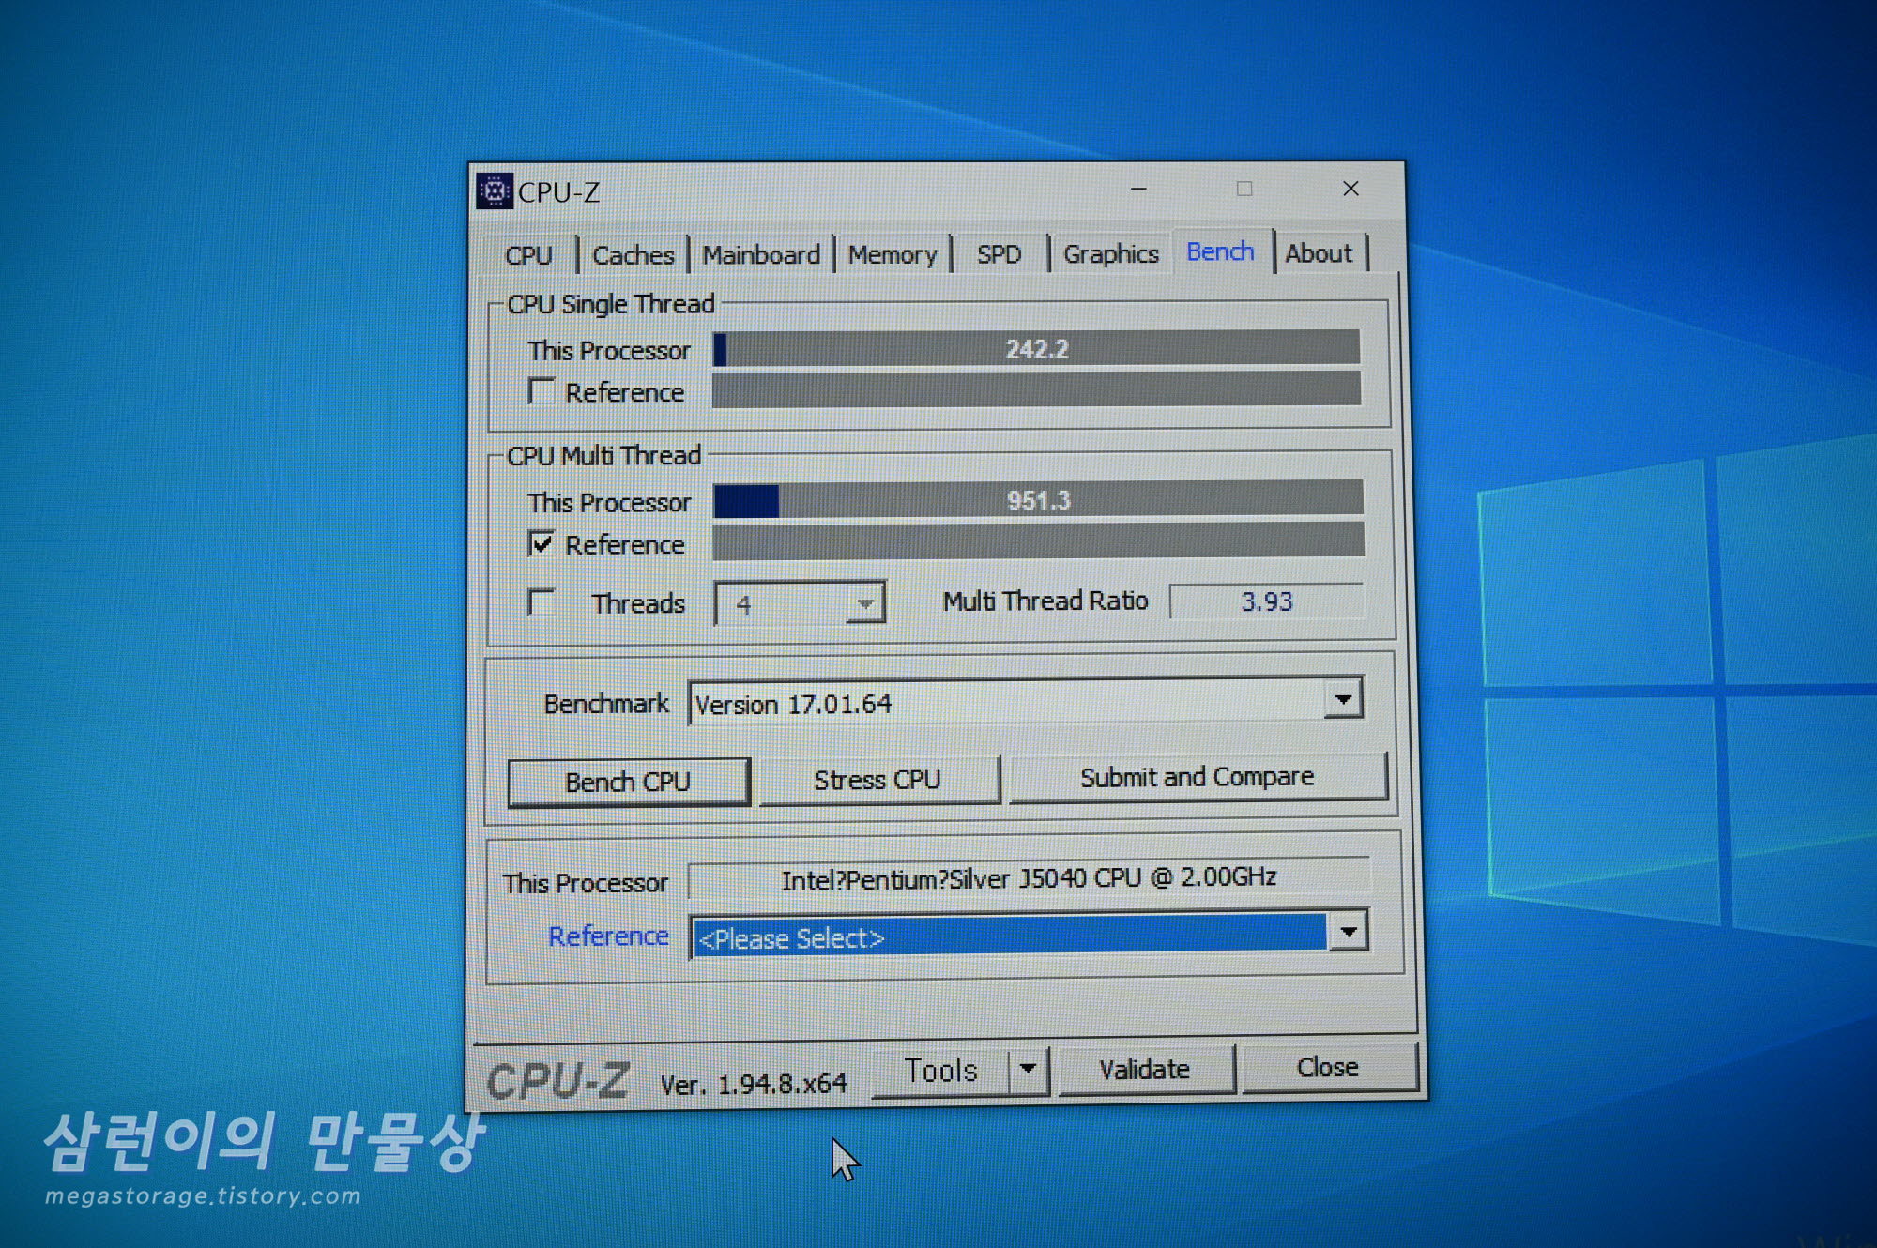Open the Threads count dropdown
The height and width of the screenshot is (1248, 1877).
(x=864, y=603)
